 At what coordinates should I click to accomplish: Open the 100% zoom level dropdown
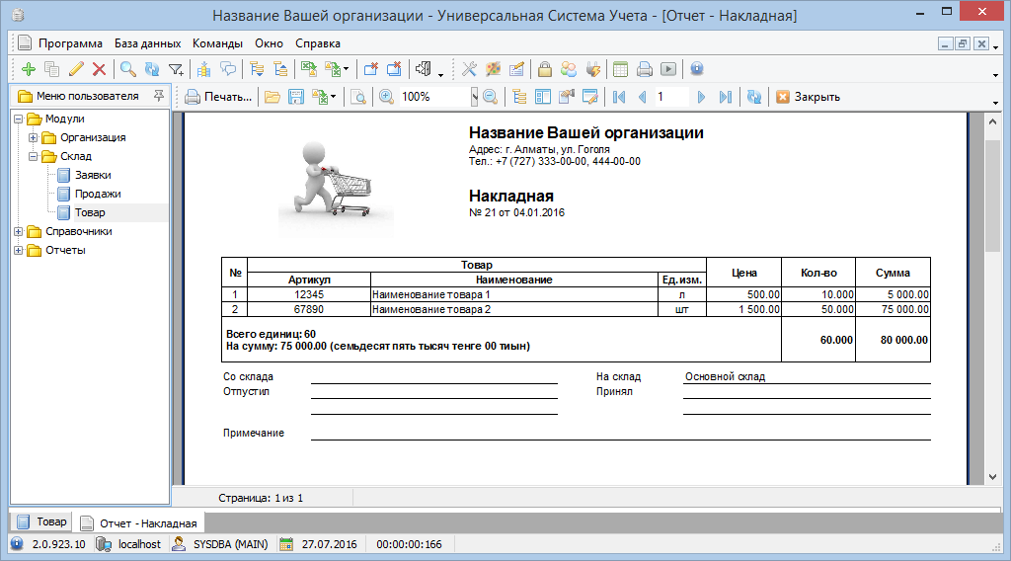[x=474, y=97]
